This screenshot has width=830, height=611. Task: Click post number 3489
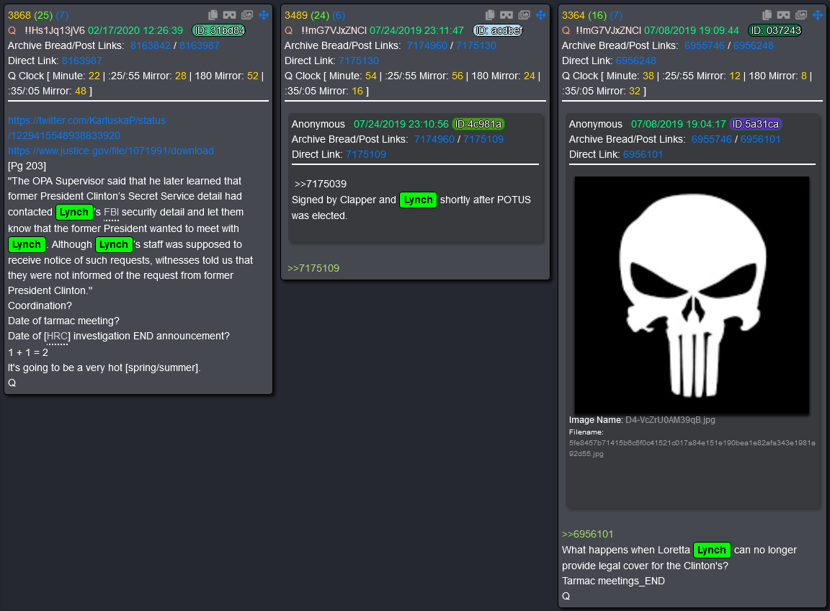tap(296, 15)
